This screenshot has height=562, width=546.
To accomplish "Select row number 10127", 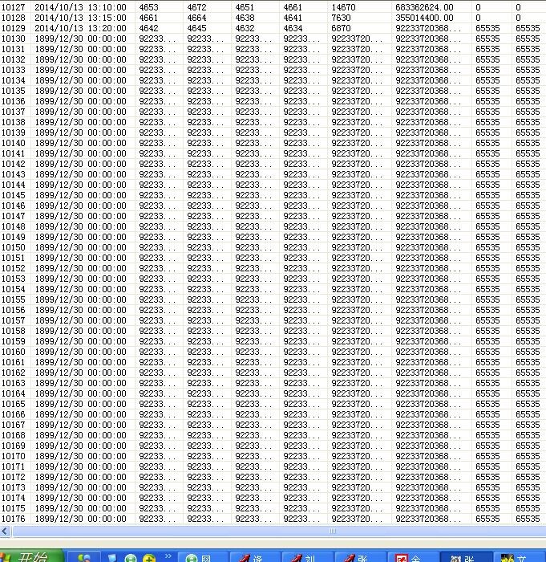I will (x=14, y=7).
